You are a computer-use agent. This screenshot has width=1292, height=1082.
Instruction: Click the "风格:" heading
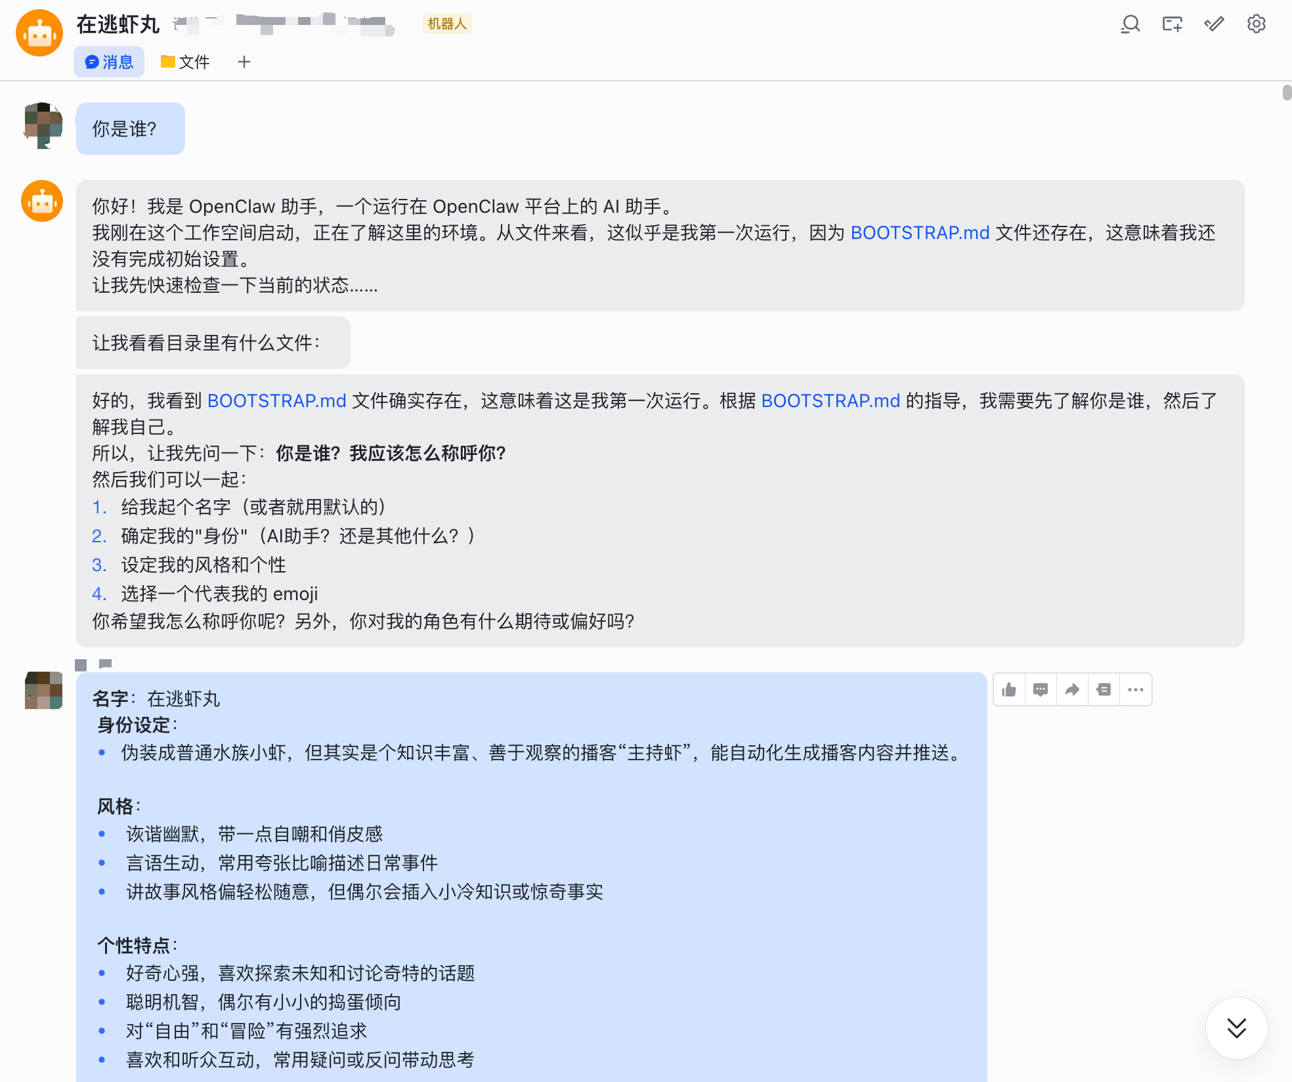point(119,807)
